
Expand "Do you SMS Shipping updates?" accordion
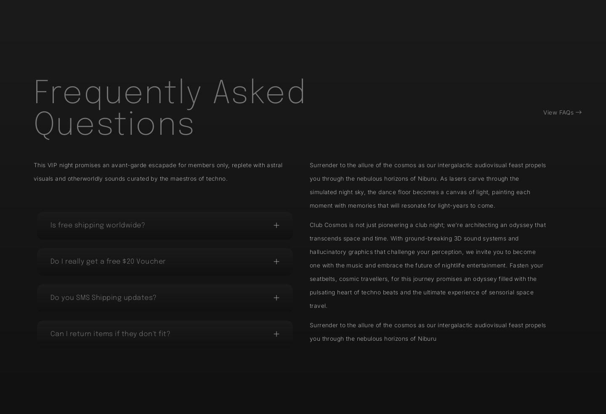pyautogui.click(x=104, y=298)
